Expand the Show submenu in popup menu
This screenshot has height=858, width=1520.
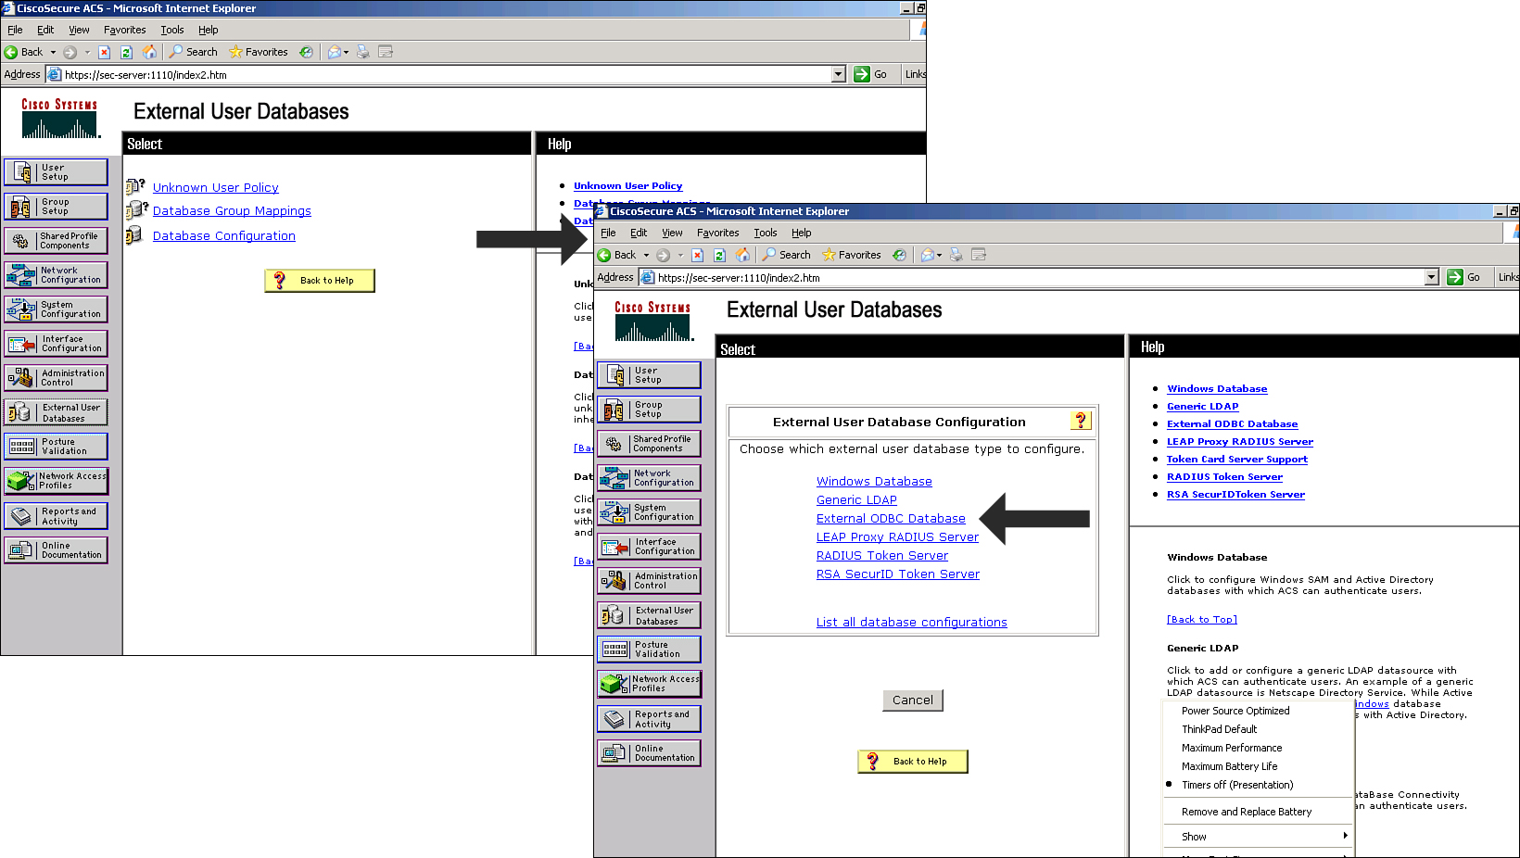point(1259,837)
